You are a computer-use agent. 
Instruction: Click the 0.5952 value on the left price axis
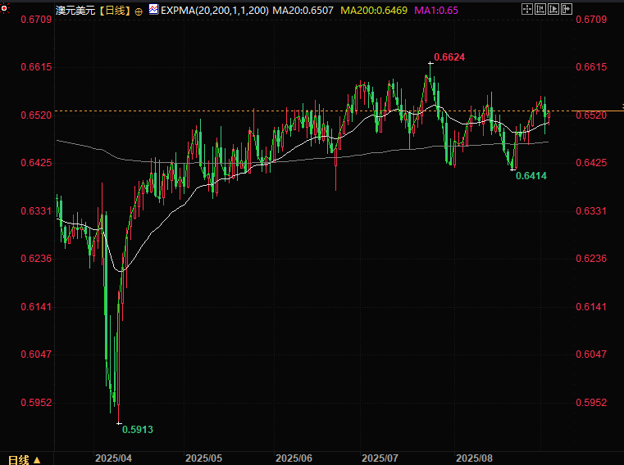[36, 403]
